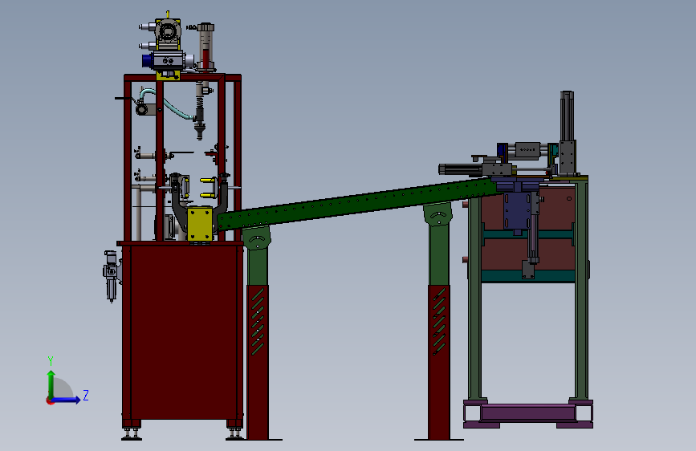Click the red origin dot of the triad

[49, 400]
